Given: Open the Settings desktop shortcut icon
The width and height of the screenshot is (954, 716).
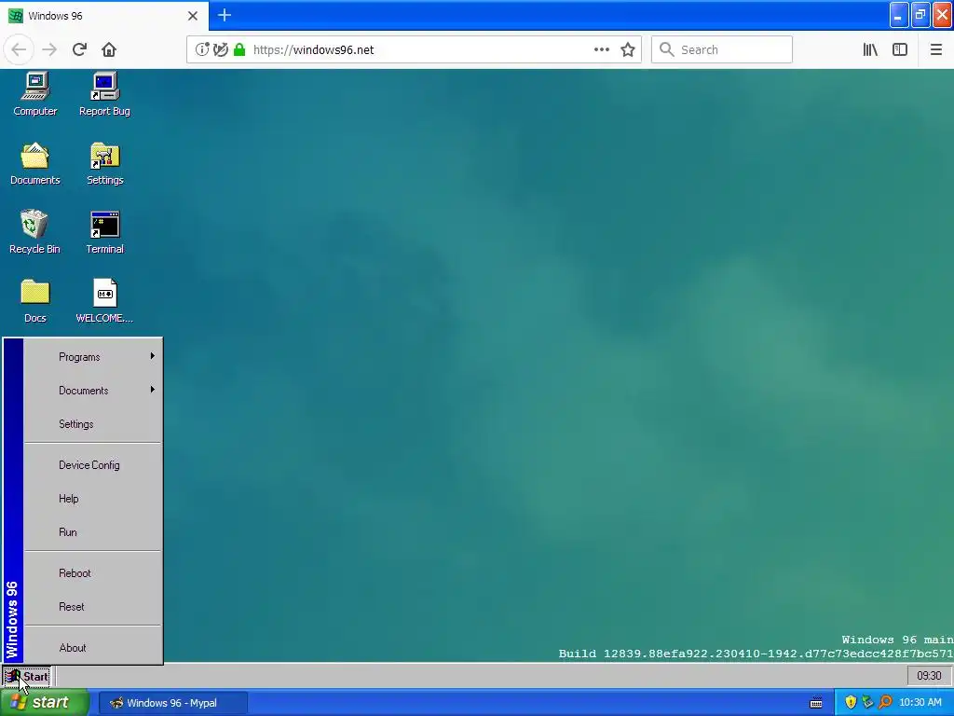Looking at the screenshot, I should 104,163.
